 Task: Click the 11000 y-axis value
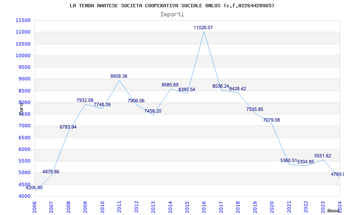[23, 32]
